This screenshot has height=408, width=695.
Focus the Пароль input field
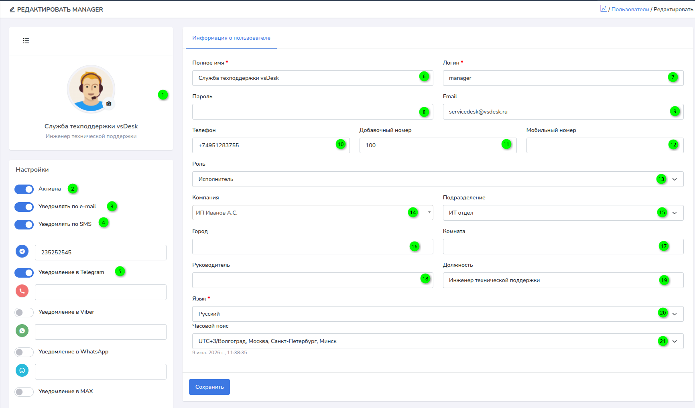click(x=313, y=112)
